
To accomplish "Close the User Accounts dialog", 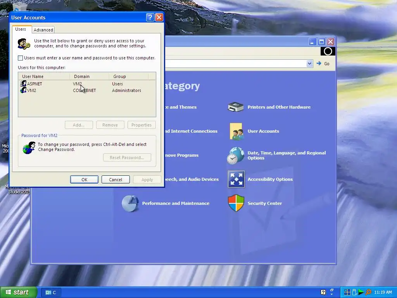I will pos(159,17).
